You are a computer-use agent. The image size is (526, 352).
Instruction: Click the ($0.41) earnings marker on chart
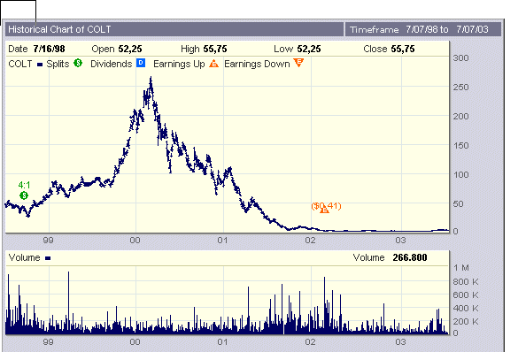(324, 210)
